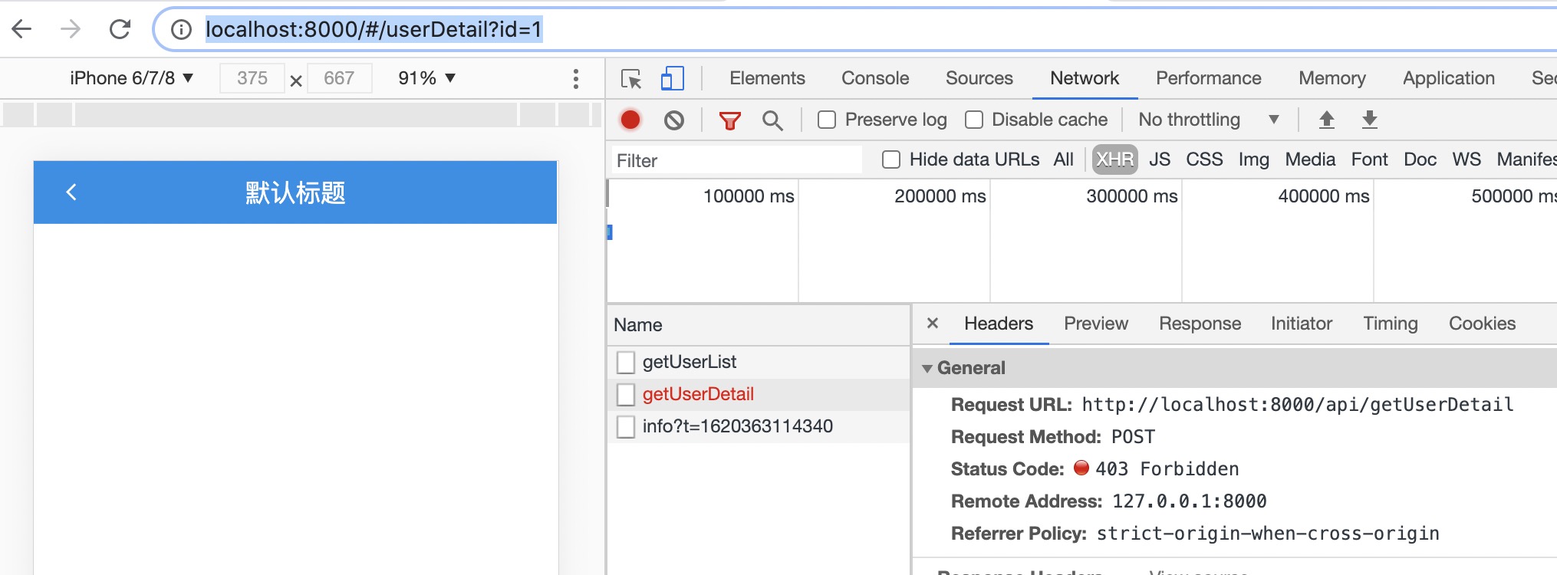Open the No throttling dropdown
This screenshot has width=1557, height=575.
pos(1209,120)
